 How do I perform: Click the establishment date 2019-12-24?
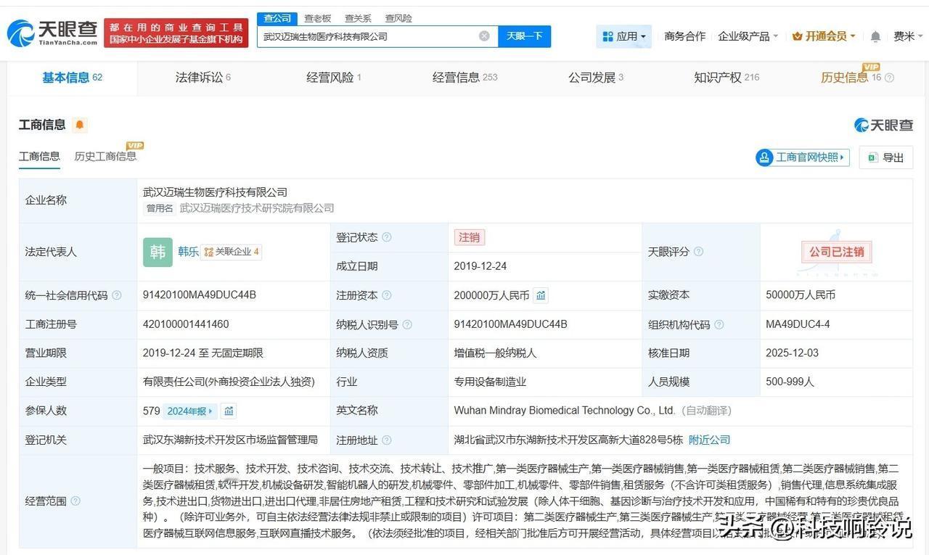click(x=480, y=266)
